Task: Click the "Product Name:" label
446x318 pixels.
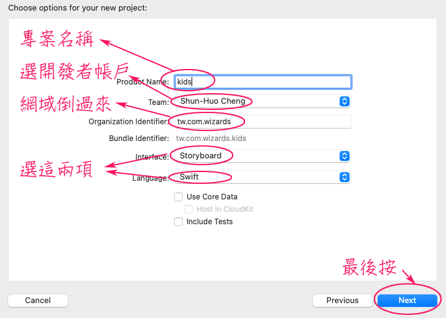Action: (x=142, y=82)
